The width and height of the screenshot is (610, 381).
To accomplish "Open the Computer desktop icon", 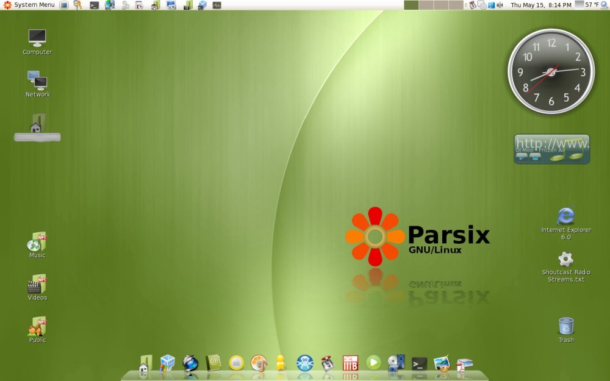I will [x=37, y=42].
